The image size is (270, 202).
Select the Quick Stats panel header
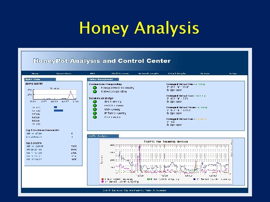pyautogui.click(x=40, y=79)
